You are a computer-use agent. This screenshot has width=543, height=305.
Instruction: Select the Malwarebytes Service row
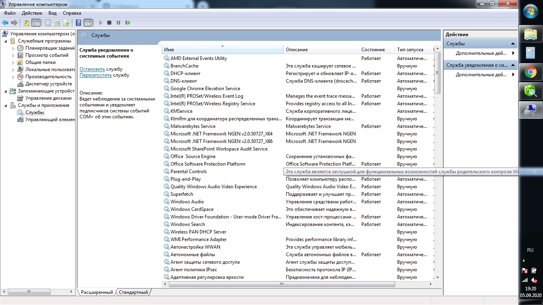coord(298,126)
